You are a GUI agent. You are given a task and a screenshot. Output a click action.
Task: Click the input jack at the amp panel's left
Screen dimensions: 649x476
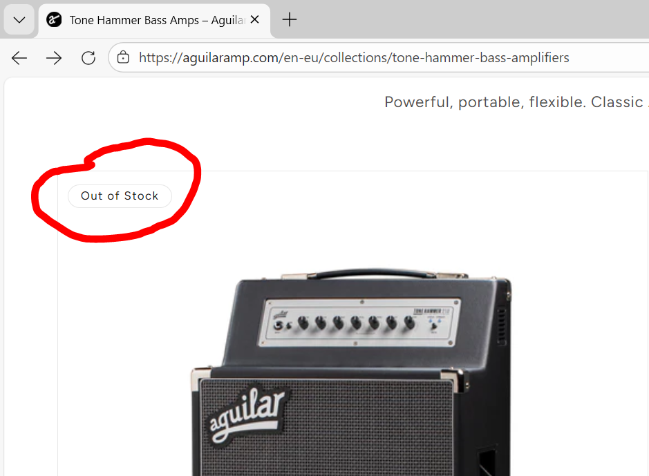coord(279,325)
